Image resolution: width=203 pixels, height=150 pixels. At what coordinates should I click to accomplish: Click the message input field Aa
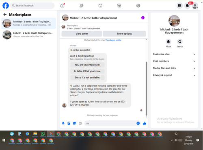[110, 123]
